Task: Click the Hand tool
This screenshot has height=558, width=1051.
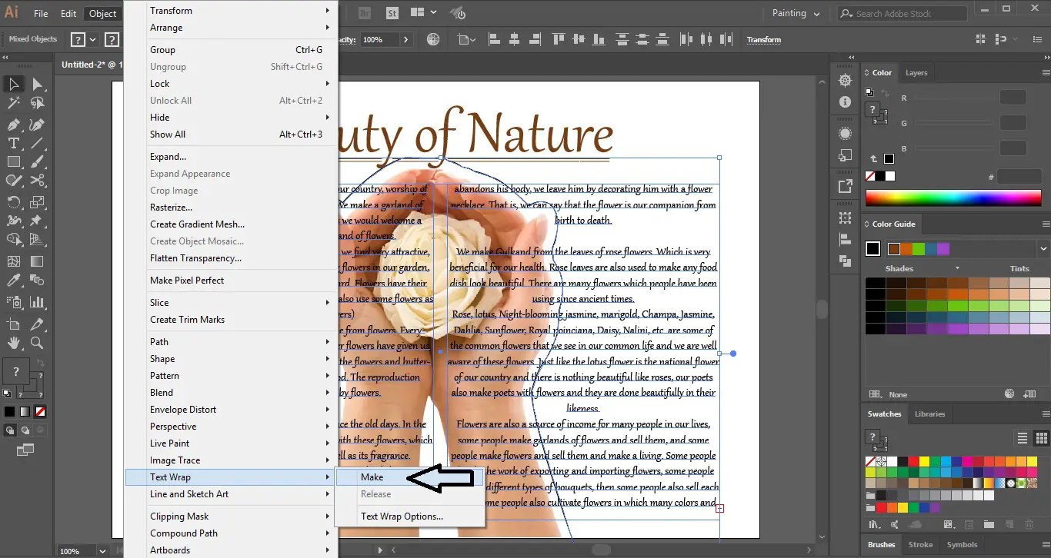Action: [14, 343]
